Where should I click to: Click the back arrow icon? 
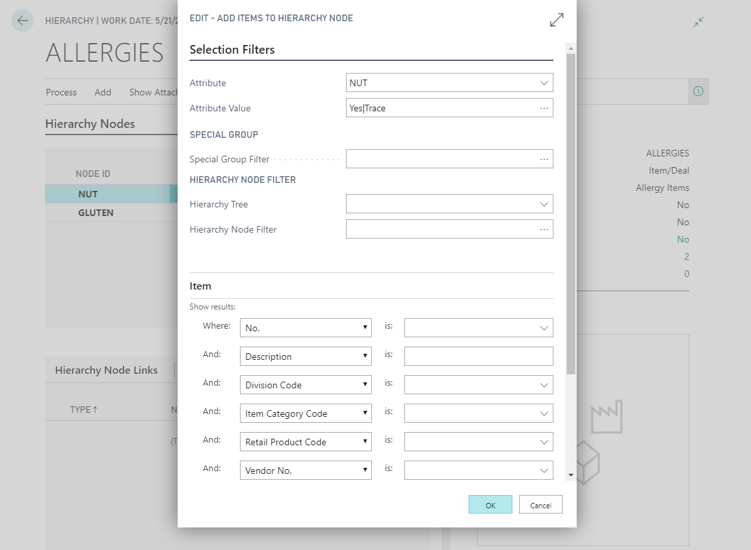click(x=23, y=21)
